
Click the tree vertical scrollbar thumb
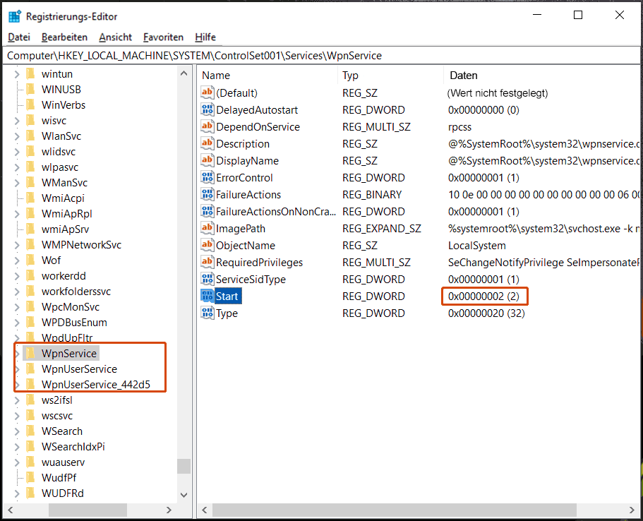pyautogui.click(x=184, y=466)
